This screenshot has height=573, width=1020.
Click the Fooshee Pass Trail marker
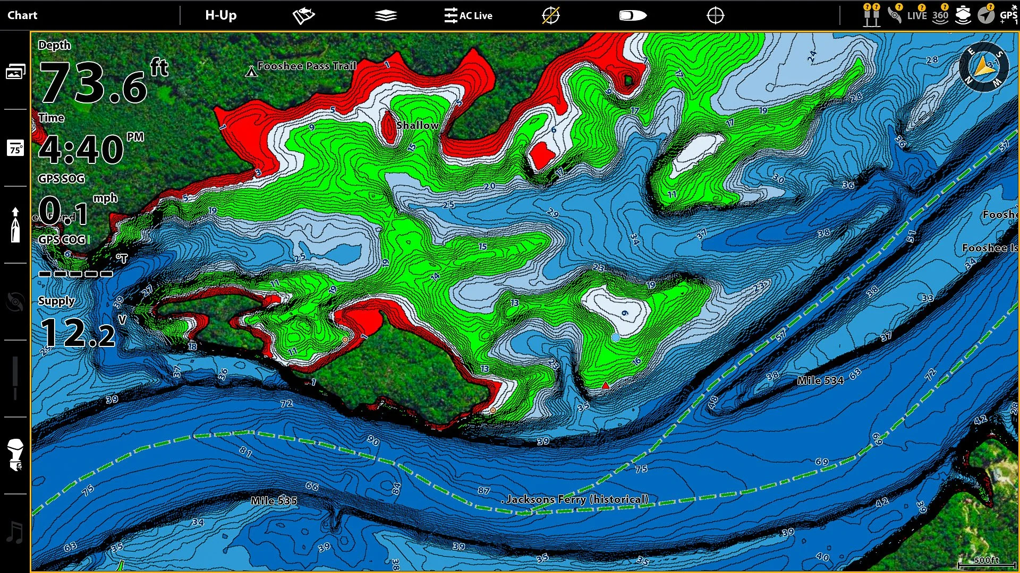click(x=251, y=71)
